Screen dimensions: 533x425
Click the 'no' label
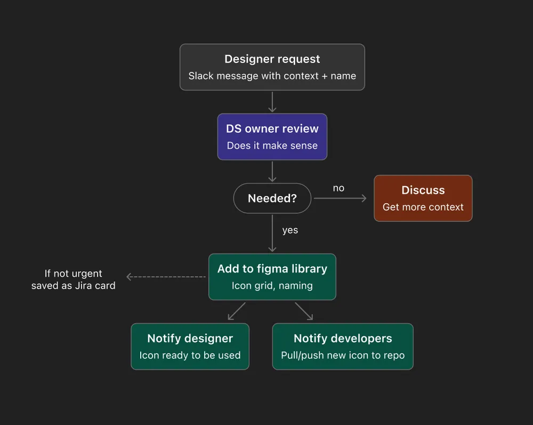[338, 188]
